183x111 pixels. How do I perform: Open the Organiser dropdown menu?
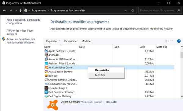click(53, 41)
